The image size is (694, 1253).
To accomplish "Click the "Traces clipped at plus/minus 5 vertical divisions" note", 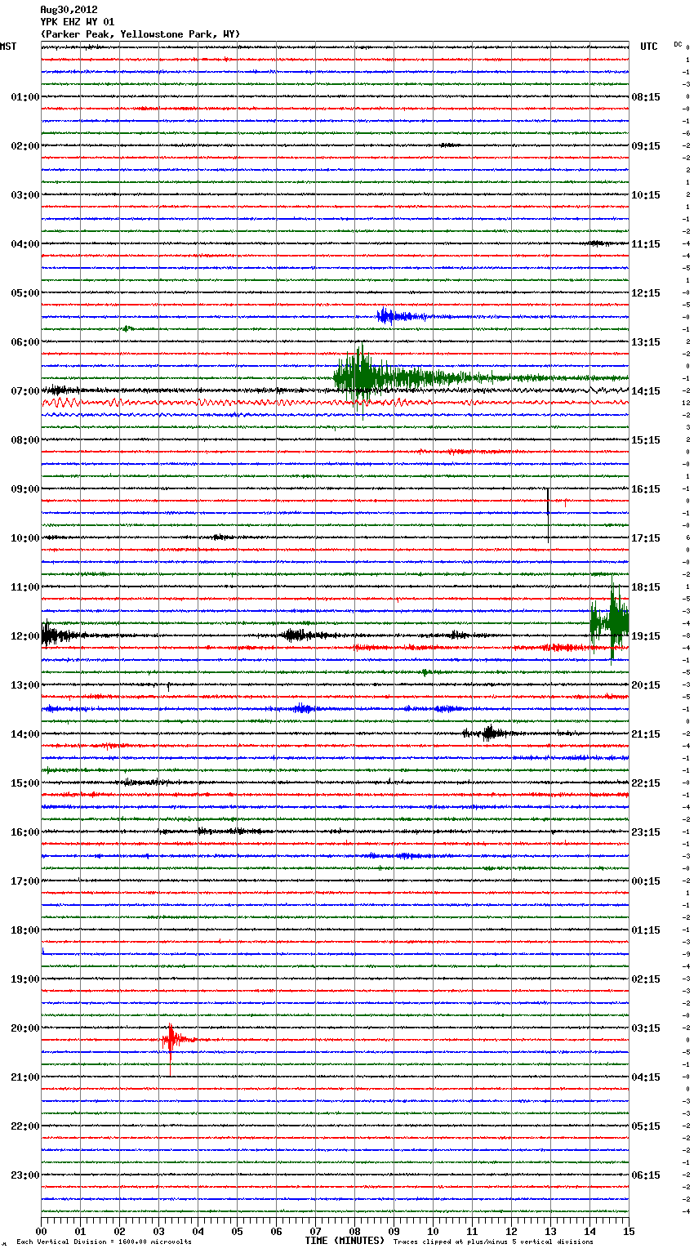I will [493, 1242].
